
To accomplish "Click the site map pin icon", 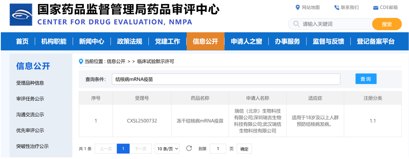I will coord(298,7).
